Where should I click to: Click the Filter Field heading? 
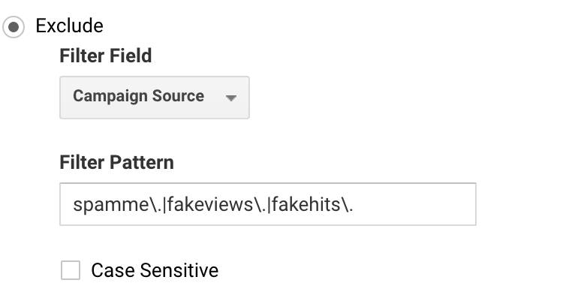(105, 56)
